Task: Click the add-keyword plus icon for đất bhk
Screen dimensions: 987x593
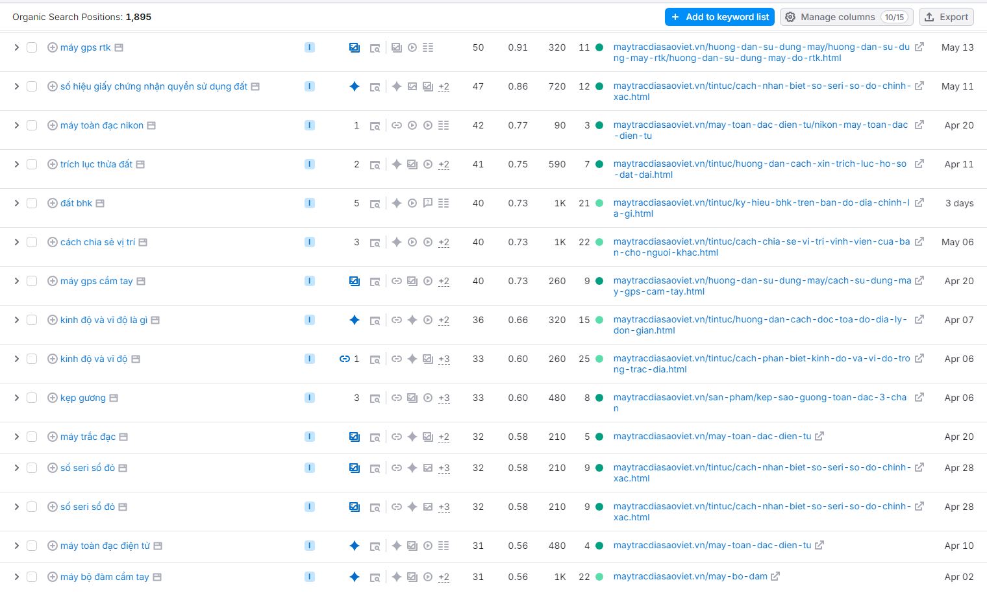Action: [53, 203]
